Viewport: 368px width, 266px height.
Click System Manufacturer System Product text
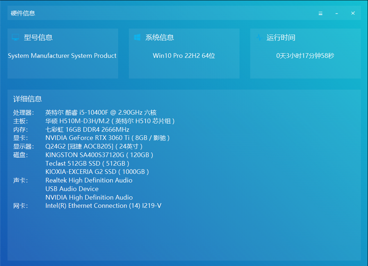tap(62, 56)
